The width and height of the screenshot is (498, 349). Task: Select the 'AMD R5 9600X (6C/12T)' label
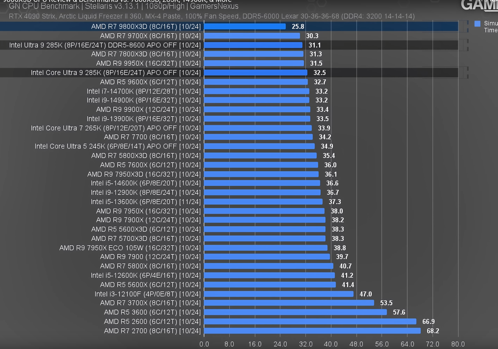150,82
